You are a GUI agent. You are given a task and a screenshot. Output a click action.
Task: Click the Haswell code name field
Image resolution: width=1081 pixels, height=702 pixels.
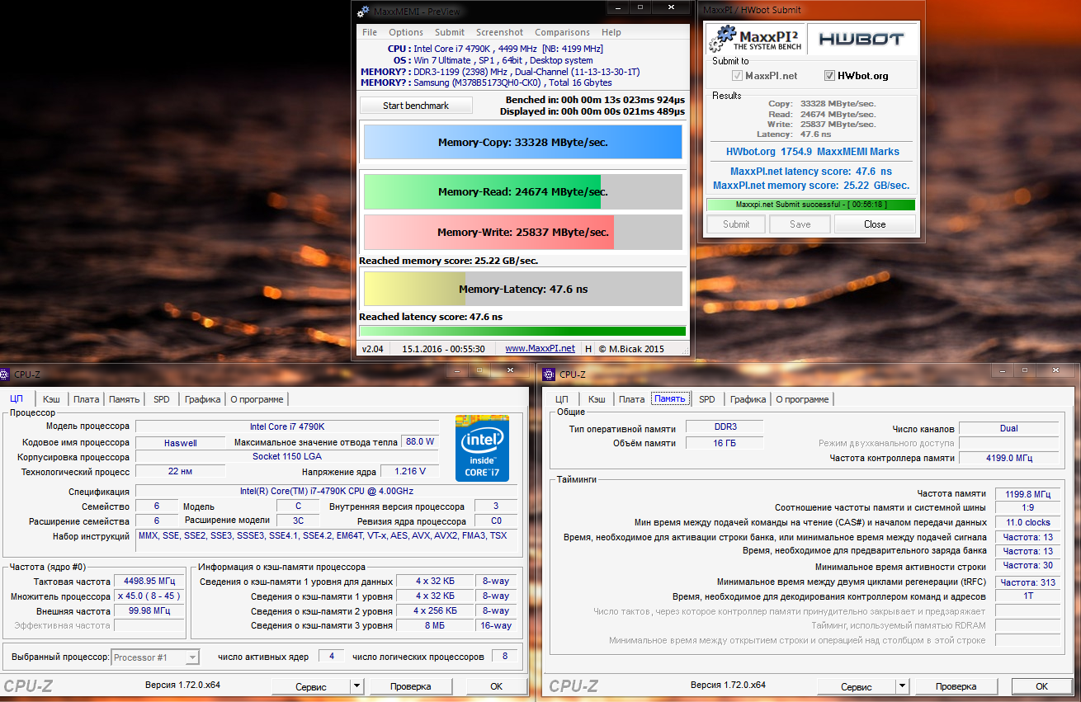[x=180, y=443]
